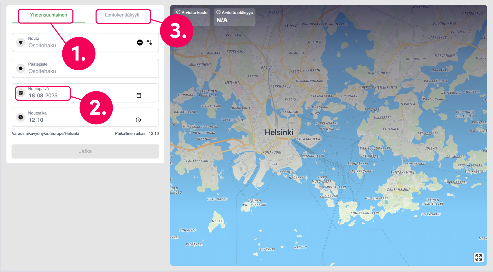The height and width of the screenshot is (272, 493).
Task: Click the Arvioitu etäisyys N/A box
Action: tap(234, 17)
